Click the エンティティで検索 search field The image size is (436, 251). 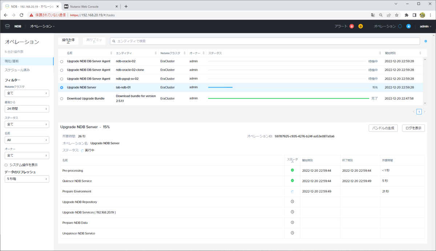point(265,41)
